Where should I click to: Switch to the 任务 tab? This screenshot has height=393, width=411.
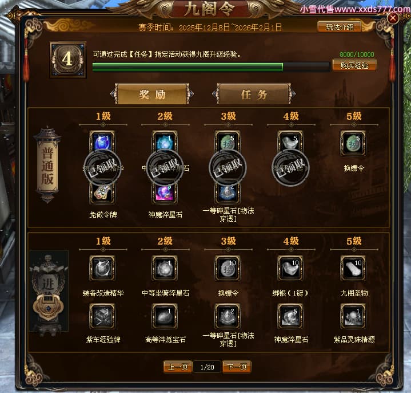pyautogui.click(x=254, y=94)
